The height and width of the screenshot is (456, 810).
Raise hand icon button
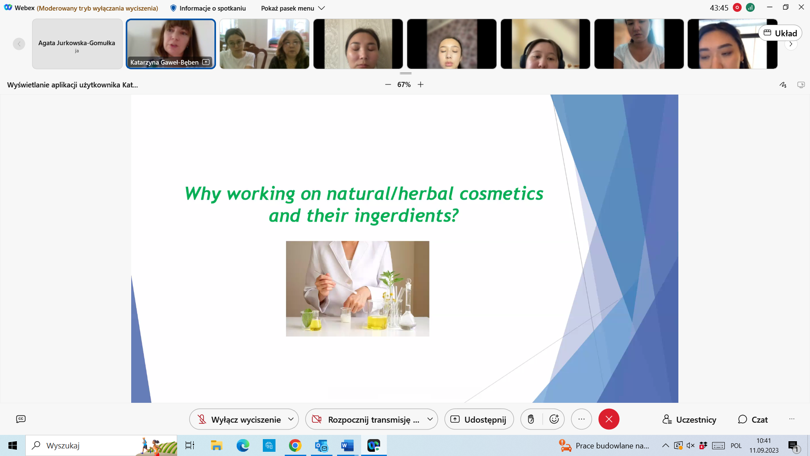click(531, 419)
